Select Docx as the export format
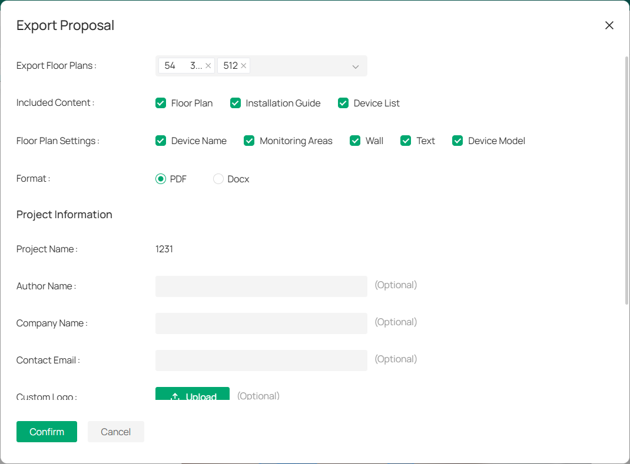Viewport: 630px width, 464px height. pos(218,179)
